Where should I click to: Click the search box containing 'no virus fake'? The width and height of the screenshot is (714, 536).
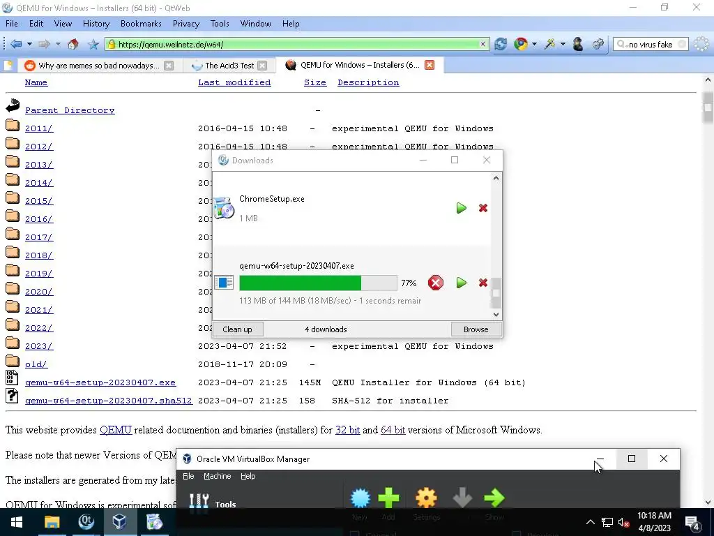pyautogui.click(x=651, y=44)
